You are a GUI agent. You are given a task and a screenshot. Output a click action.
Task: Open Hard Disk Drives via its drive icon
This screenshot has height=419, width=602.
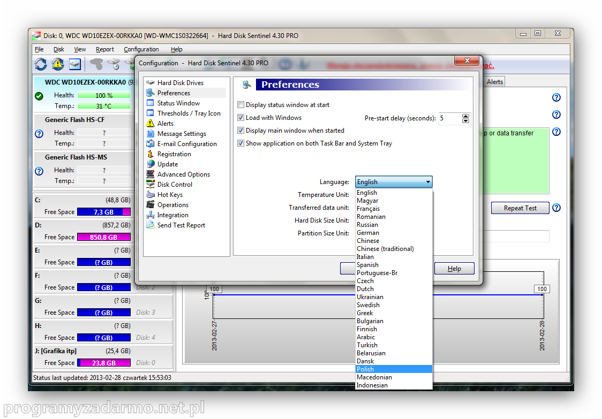click(x=150, y=82)
